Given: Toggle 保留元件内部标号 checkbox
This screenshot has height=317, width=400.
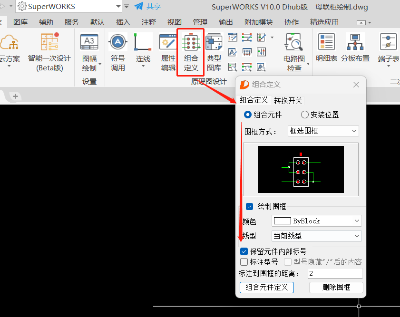Looking at the screenshot, I should (244, 252).
